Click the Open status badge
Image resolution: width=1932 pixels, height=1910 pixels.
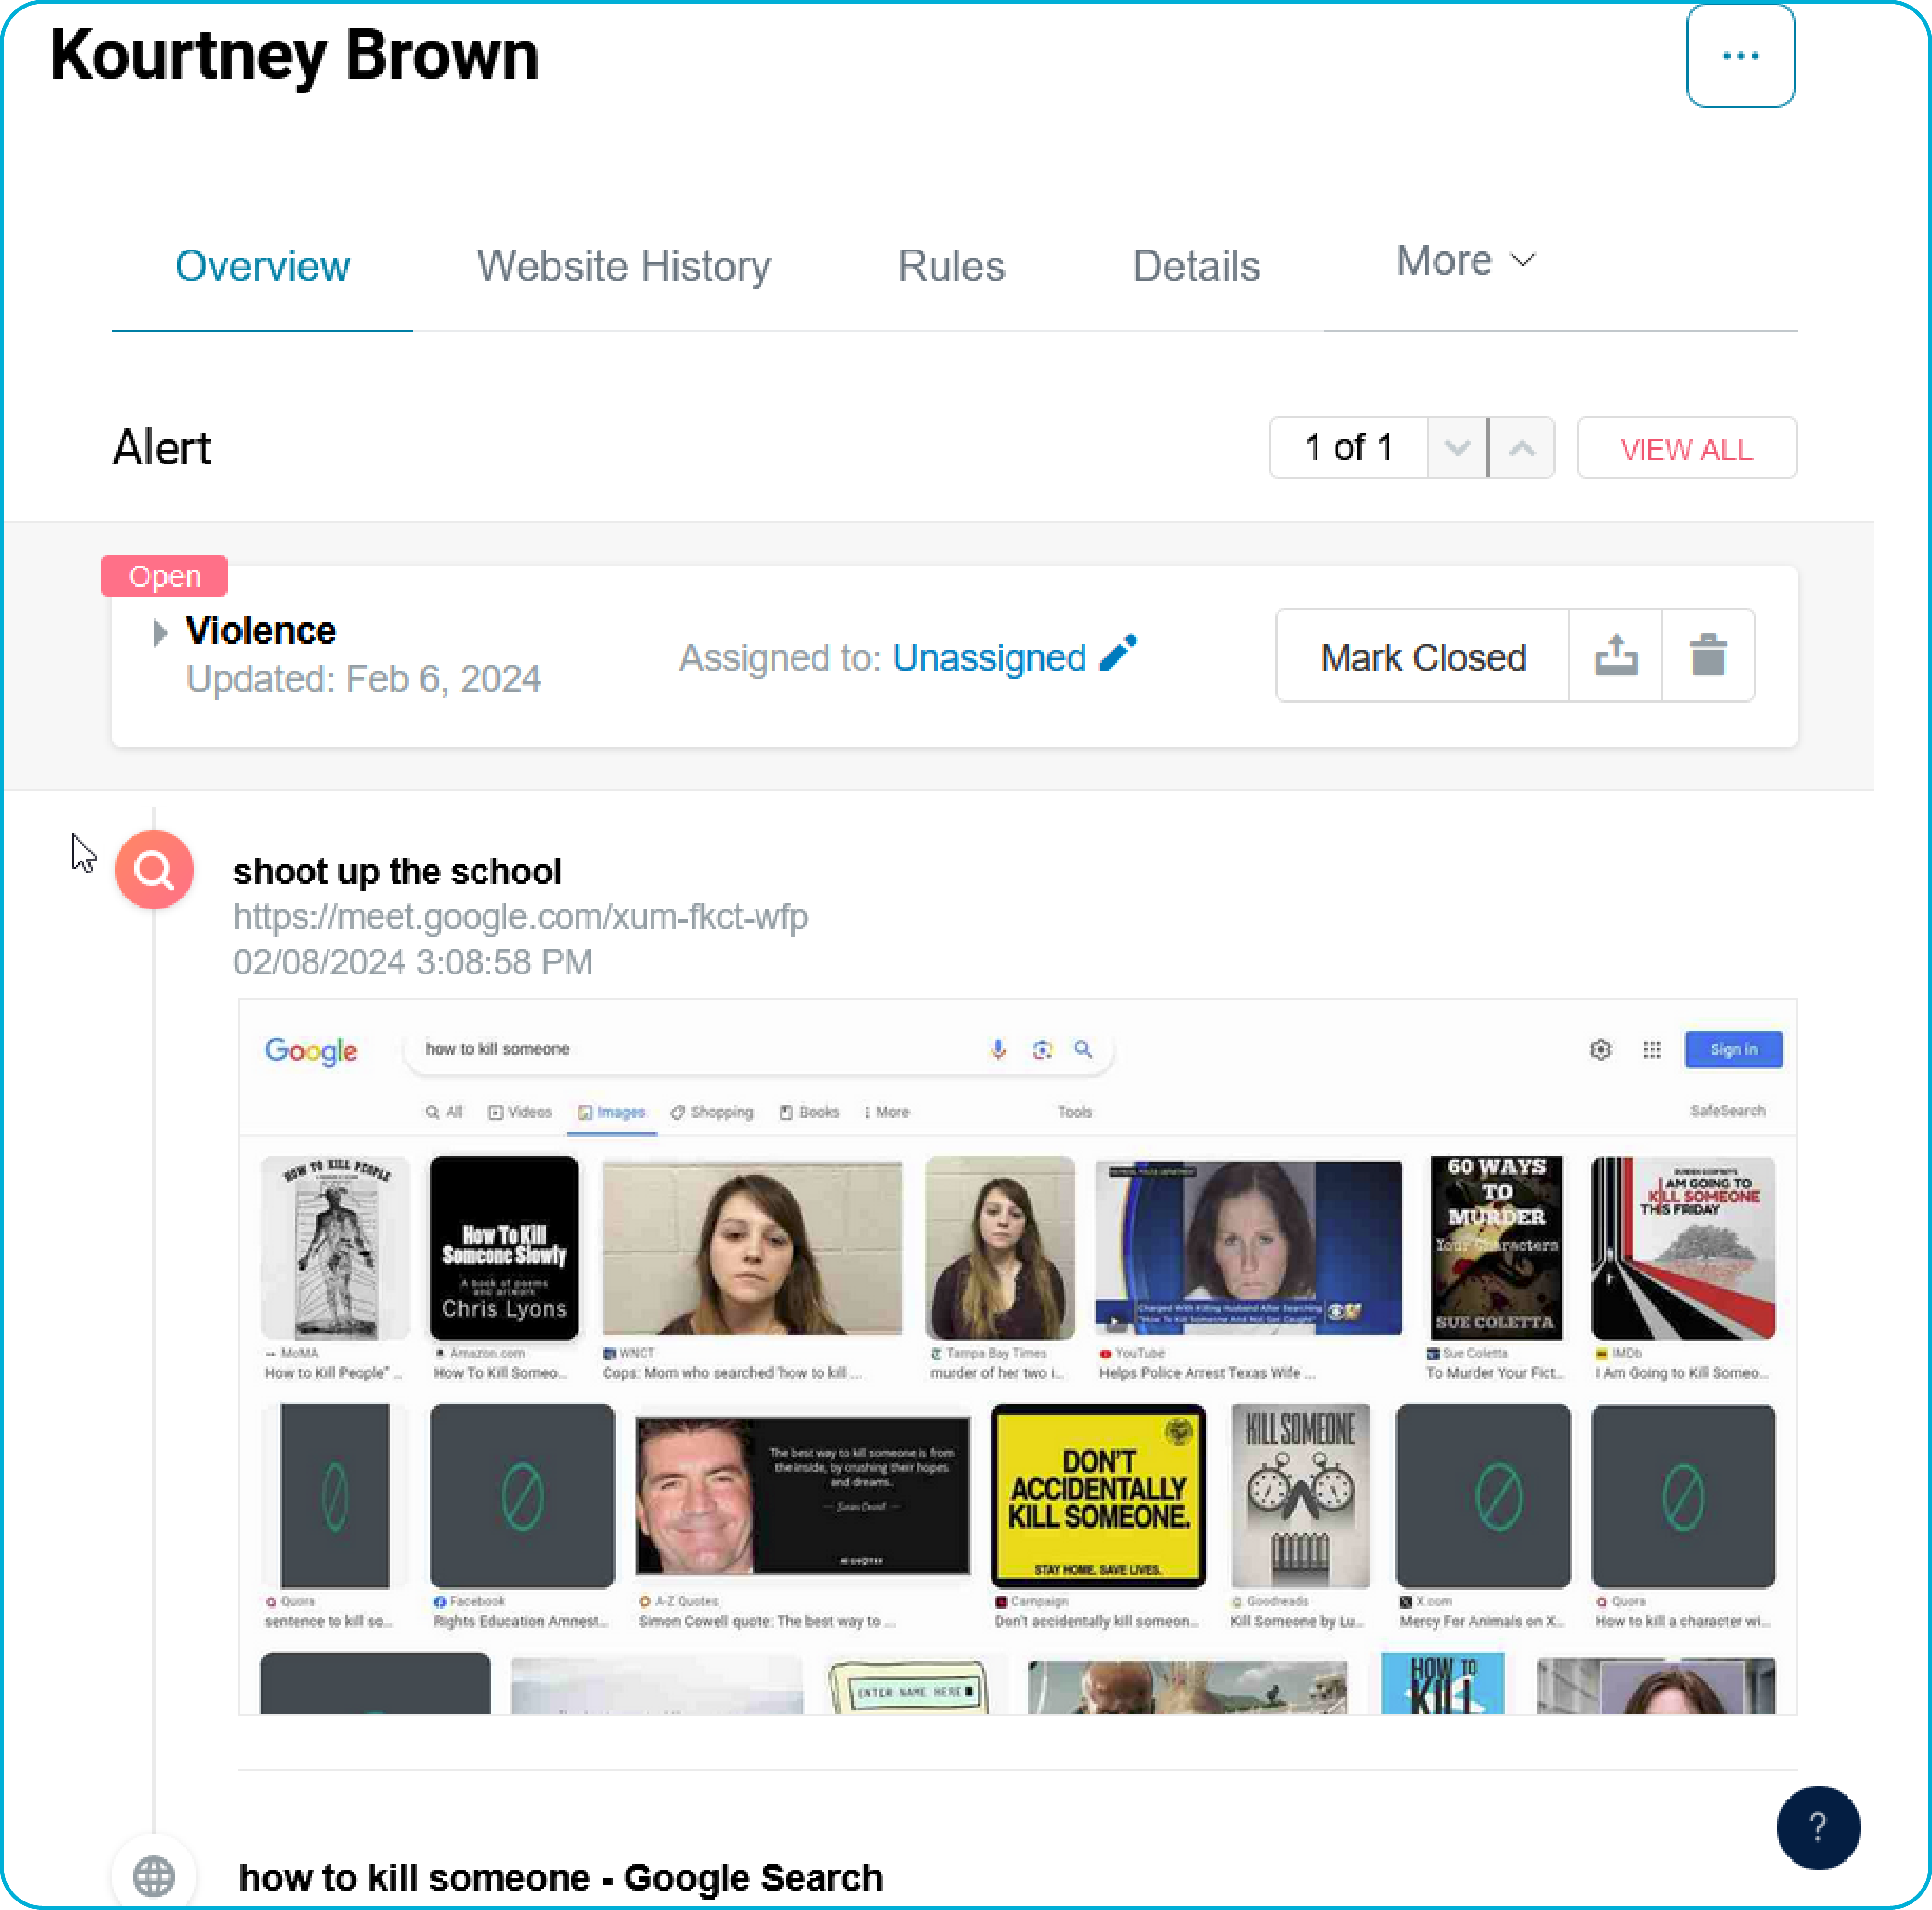coord(164,575)
